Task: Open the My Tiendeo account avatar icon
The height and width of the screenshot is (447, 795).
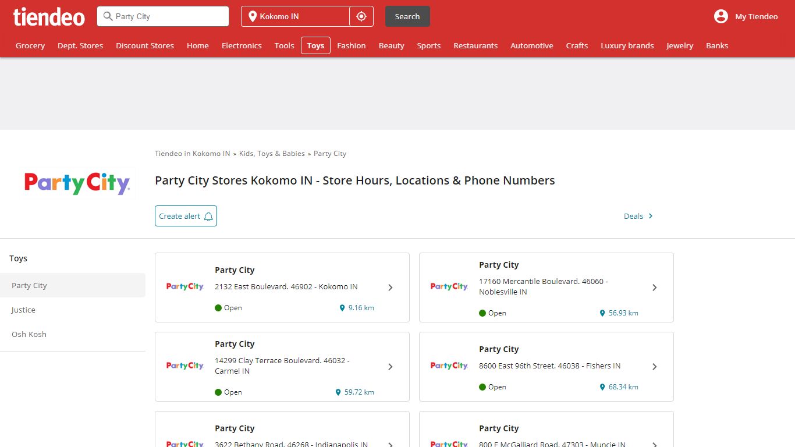Action: point(721,16)
